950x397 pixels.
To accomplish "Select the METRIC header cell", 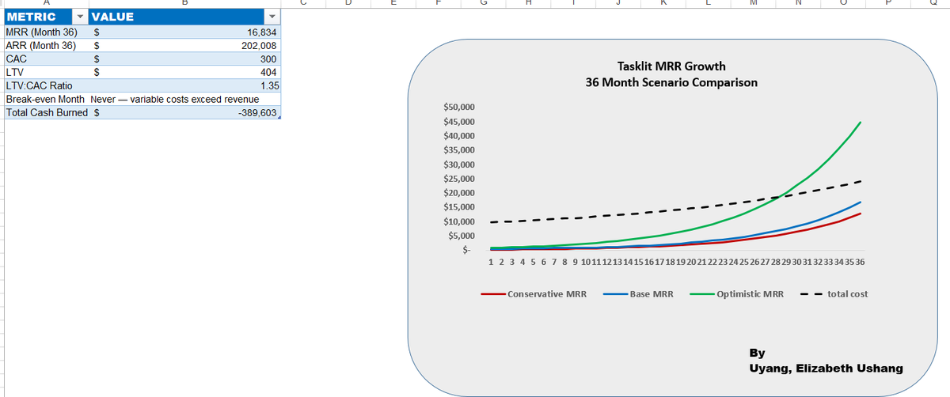I will 46,17.
